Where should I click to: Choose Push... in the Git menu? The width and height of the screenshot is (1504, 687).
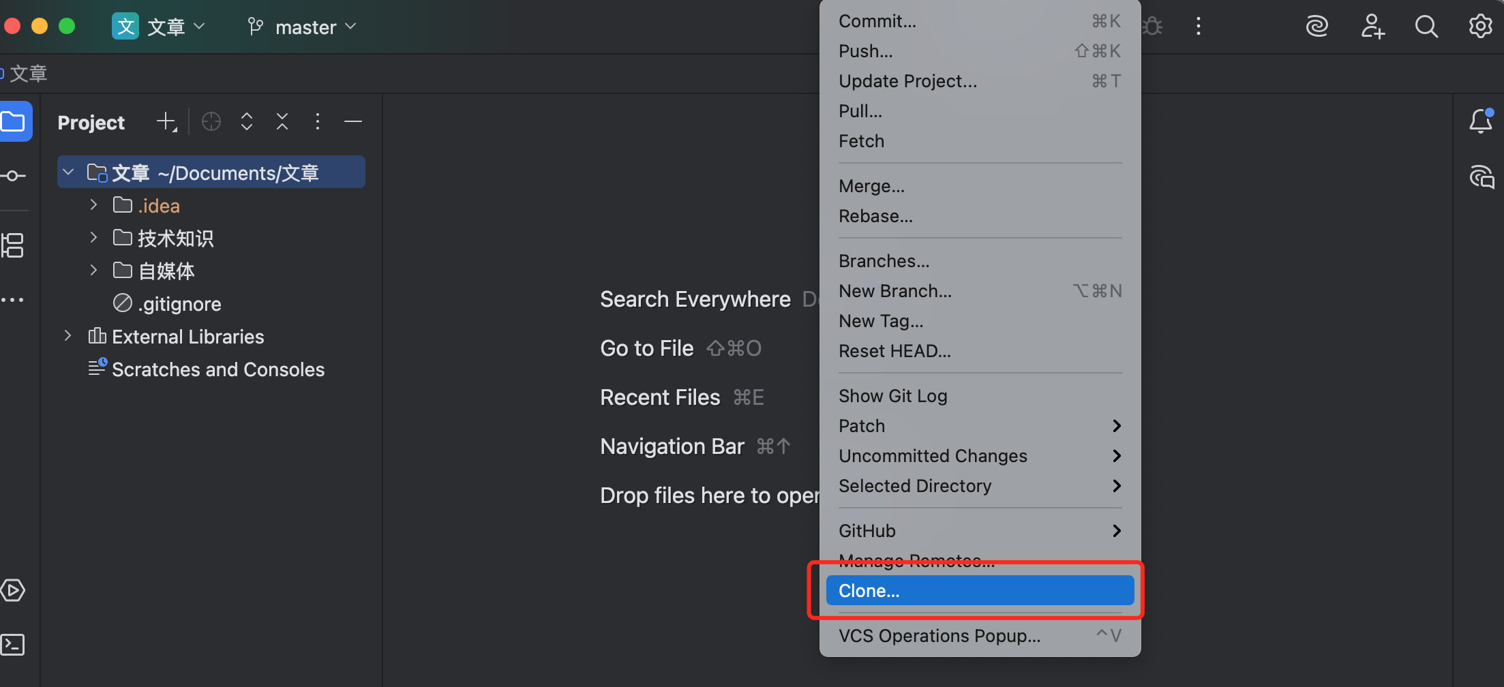866,51
